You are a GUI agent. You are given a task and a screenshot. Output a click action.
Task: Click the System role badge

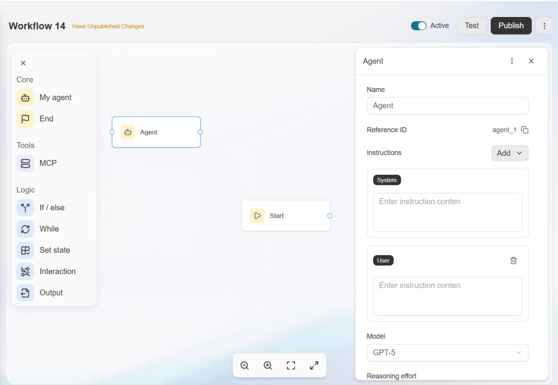click(387, 180)
